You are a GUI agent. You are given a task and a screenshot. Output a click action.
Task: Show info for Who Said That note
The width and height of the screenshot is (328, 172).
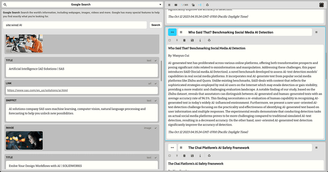pos(200,40)
